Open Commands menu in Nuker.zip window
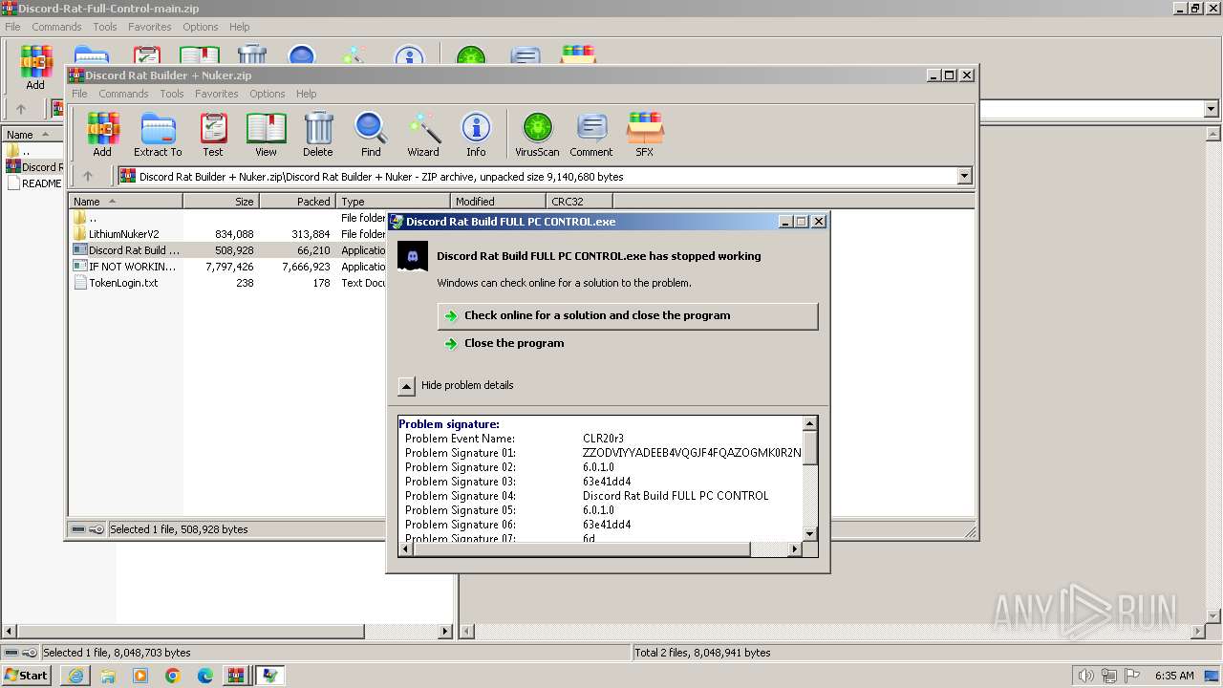Viewport: 1223px width, 688px height. (x=123, y=94)
